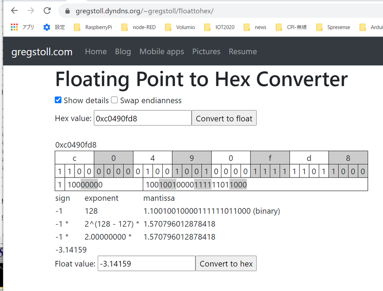Uncheck the Show details checkbox
The height and width of the screenshot is (291, 383).
58,100
